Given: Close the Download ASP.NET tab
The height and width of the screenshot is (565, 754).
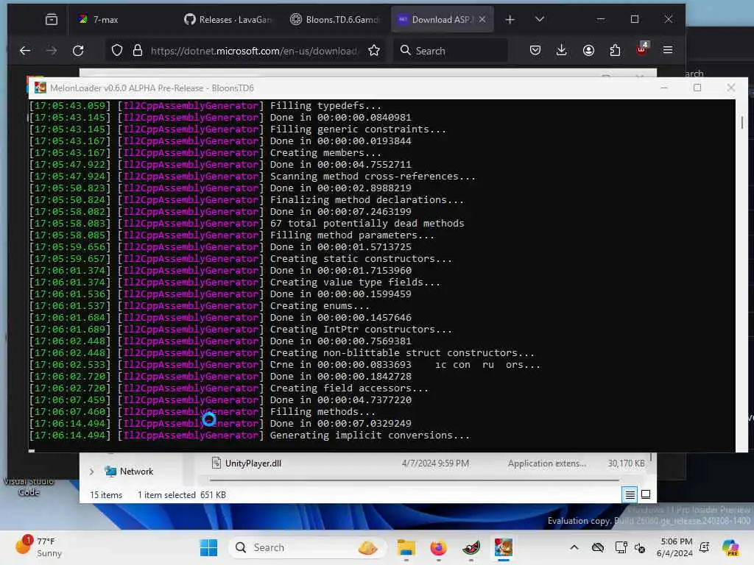Looking at the screenshot, I should tap(482, 19).
